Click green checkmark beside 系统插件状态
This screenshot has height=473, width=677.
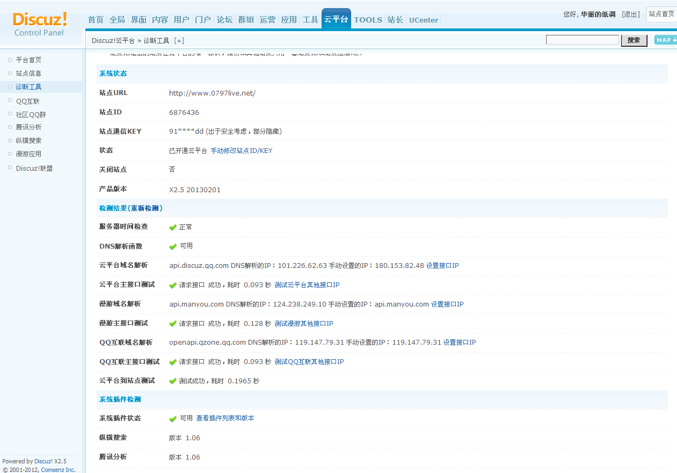(173, 418)
